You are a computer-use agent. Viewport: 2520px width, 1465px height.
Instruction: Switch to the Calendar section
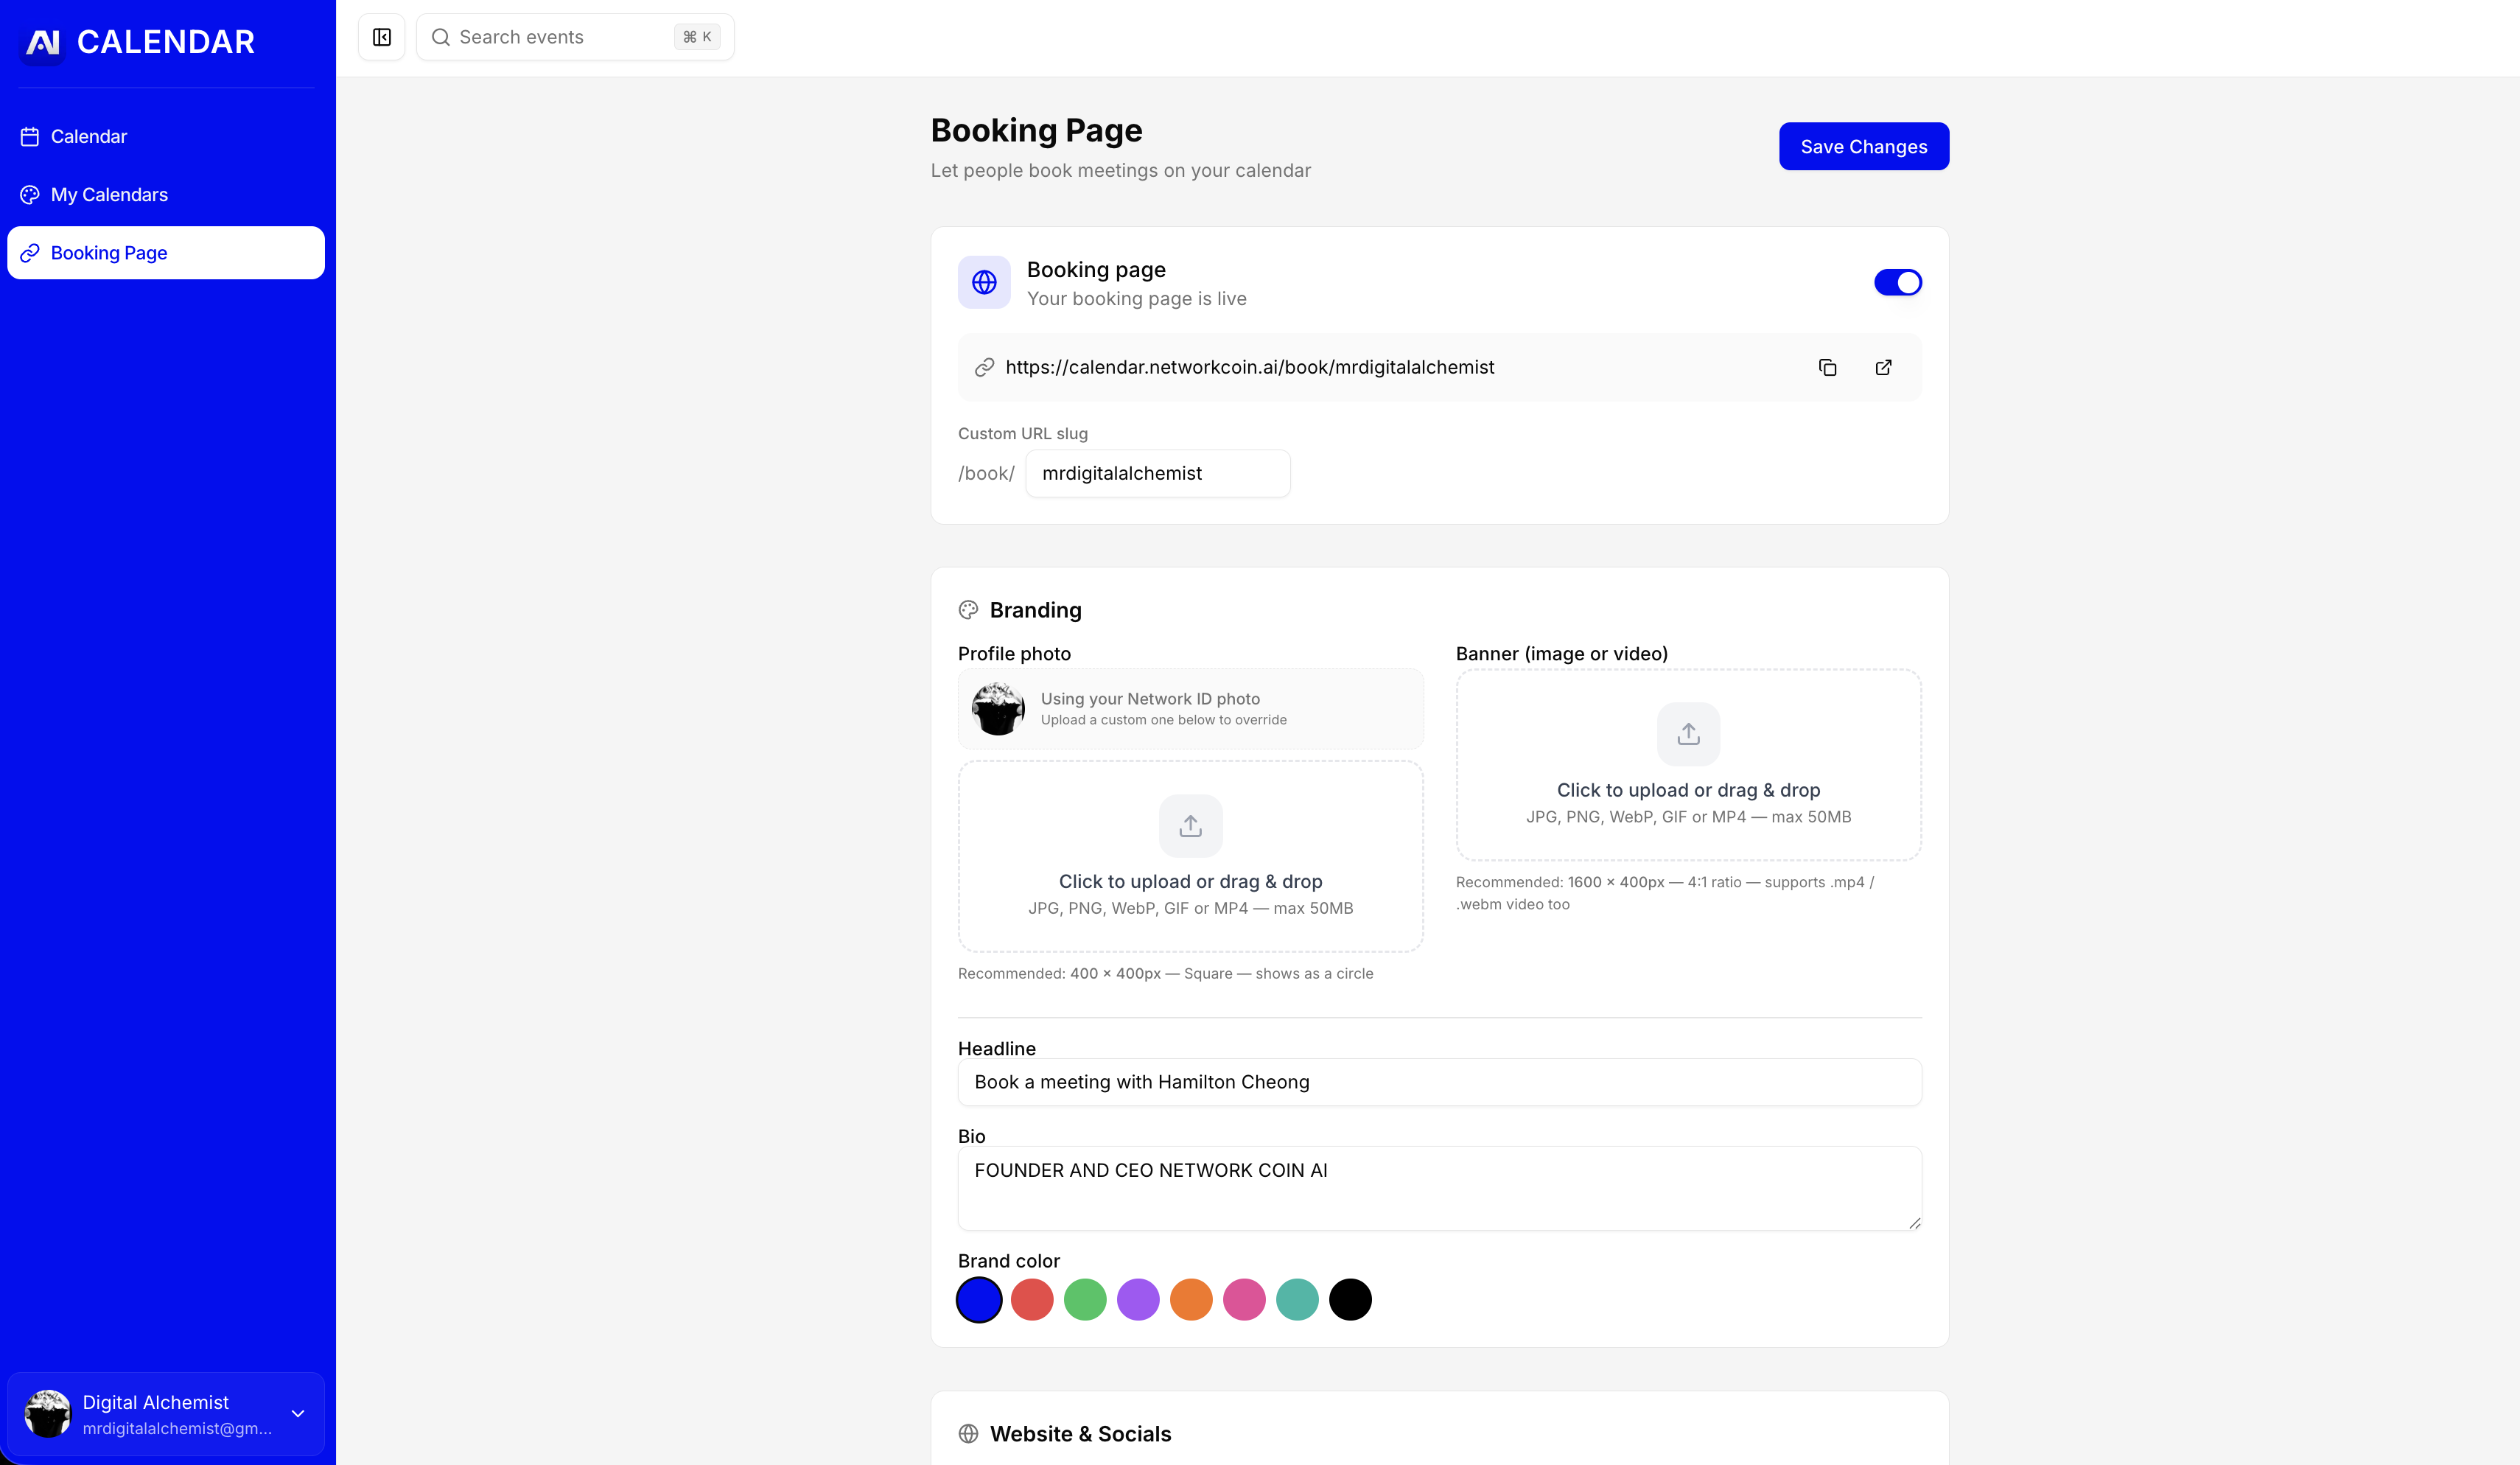[x=89, y=136]
